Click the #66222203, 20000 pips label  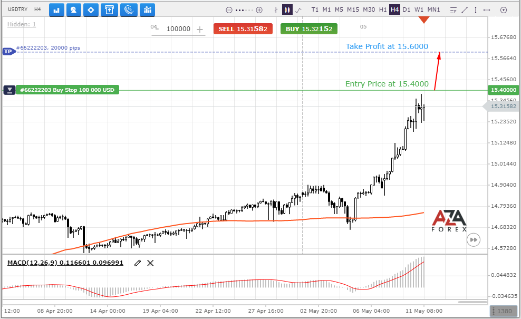pos(48,48)
